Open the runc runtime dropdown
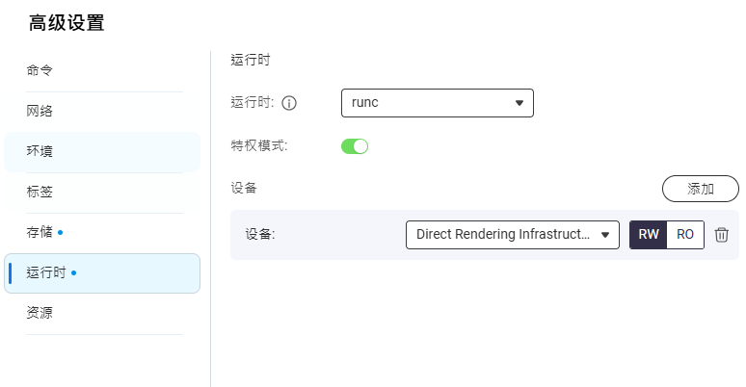 (x=438, y=103)
